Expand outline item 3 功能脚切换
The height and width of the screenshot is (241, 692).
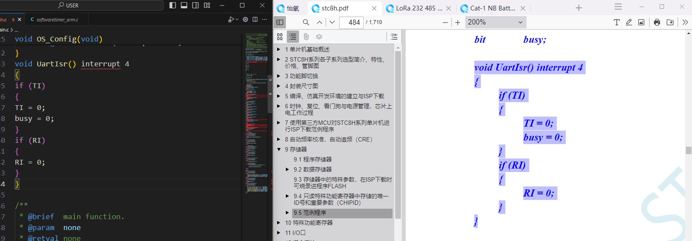[x=278, y=76]
